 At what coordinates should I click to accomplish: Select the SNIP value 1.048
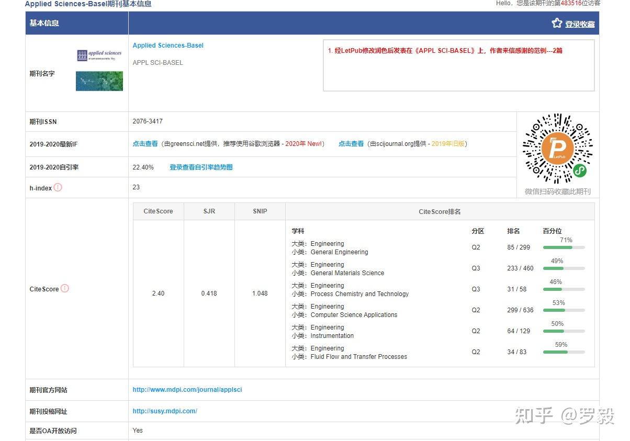[x=260, y=293]
